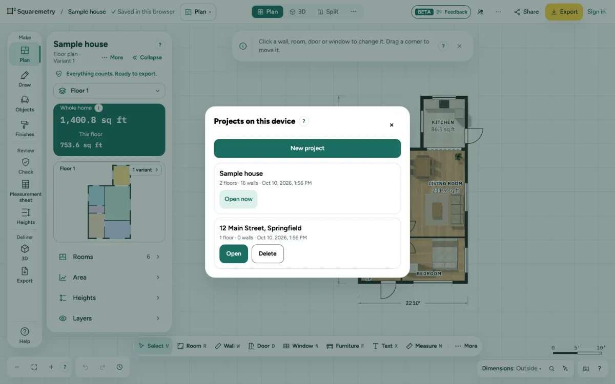The width and height of the screenshot is (615, 384).
Task: Close the Projects dialog
Action: coord(392,125)
